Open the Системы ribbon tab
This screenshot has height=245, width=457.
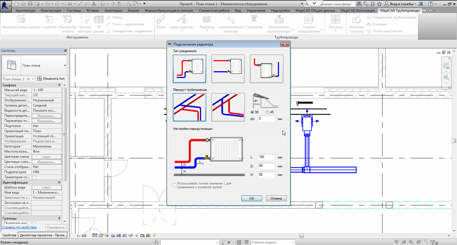[74, 10]
